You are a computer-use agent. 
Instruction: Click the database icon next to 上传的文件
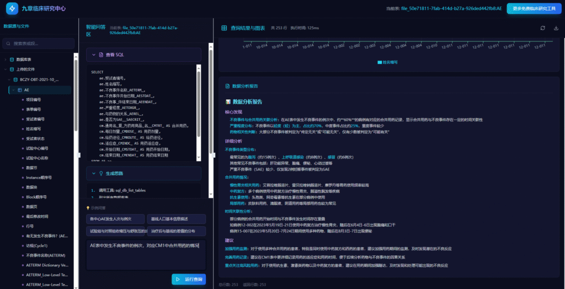tap(12, 69)
